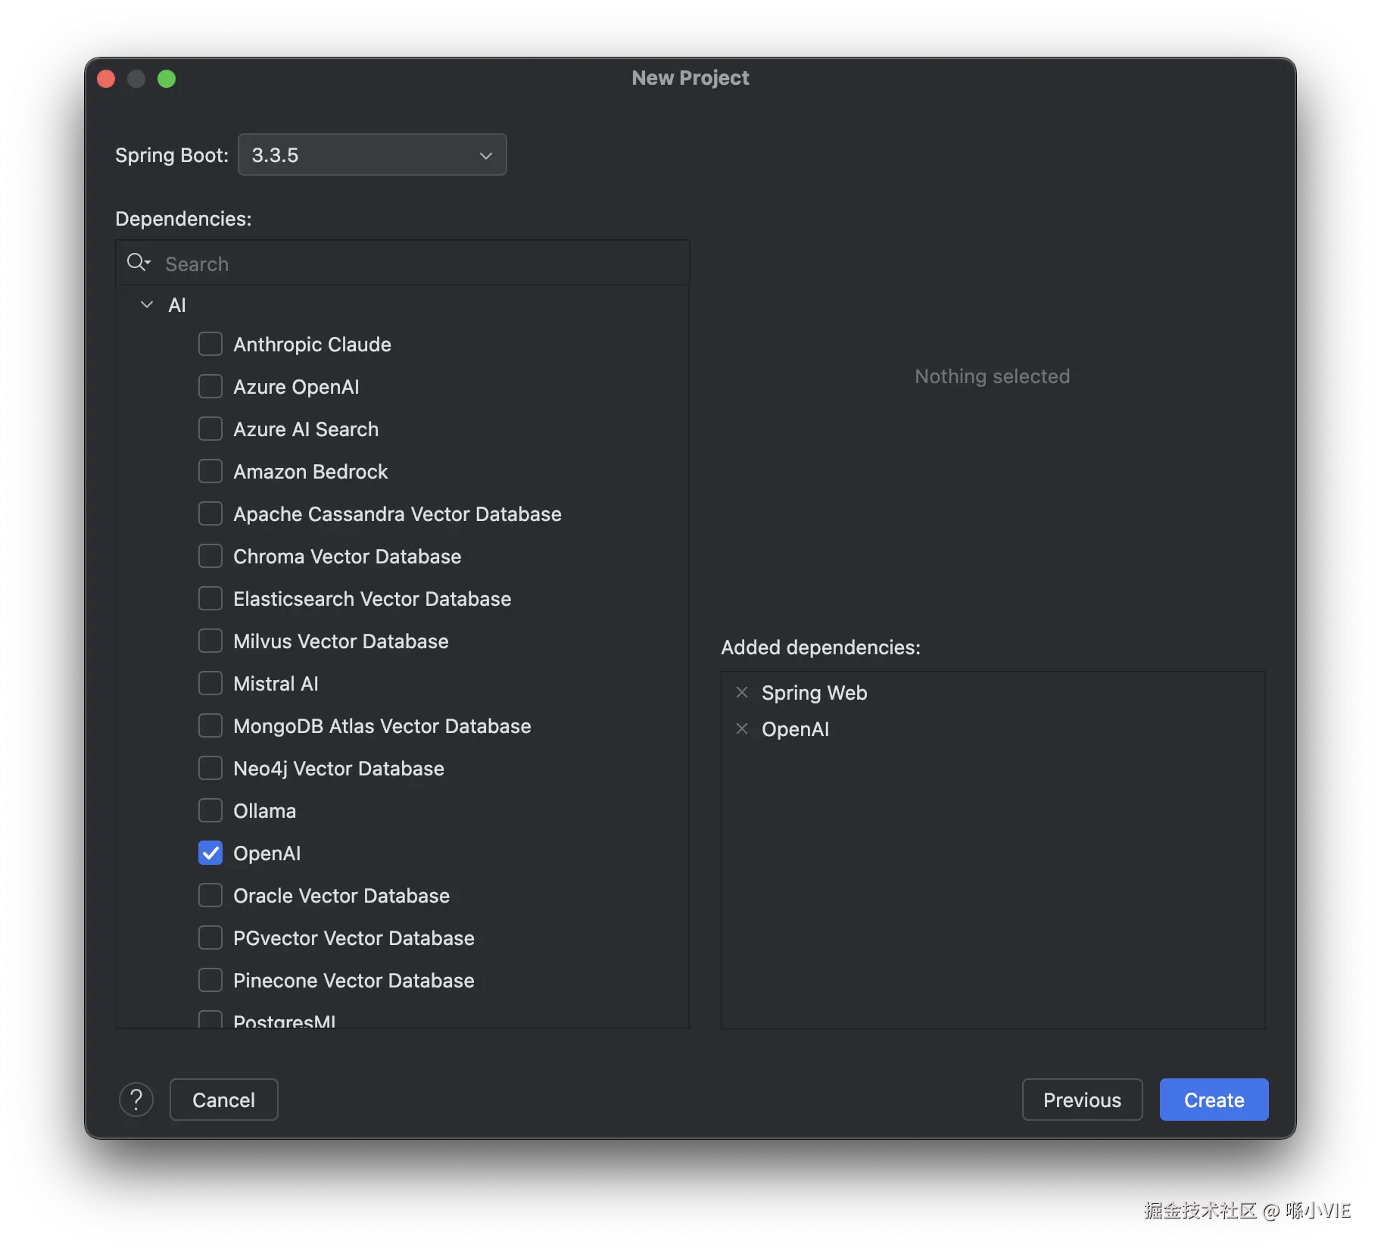Remove Spring Web from added dependencies
Image resolution: width=1381 pixels, height=1251 pixels.
742,693
